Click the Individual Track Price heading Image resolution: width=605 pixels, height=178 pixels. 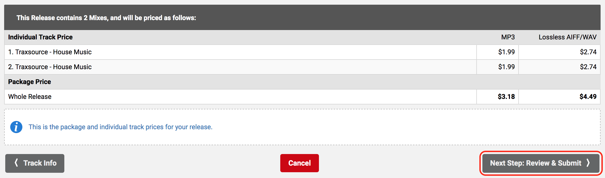(x=40, y=37)
